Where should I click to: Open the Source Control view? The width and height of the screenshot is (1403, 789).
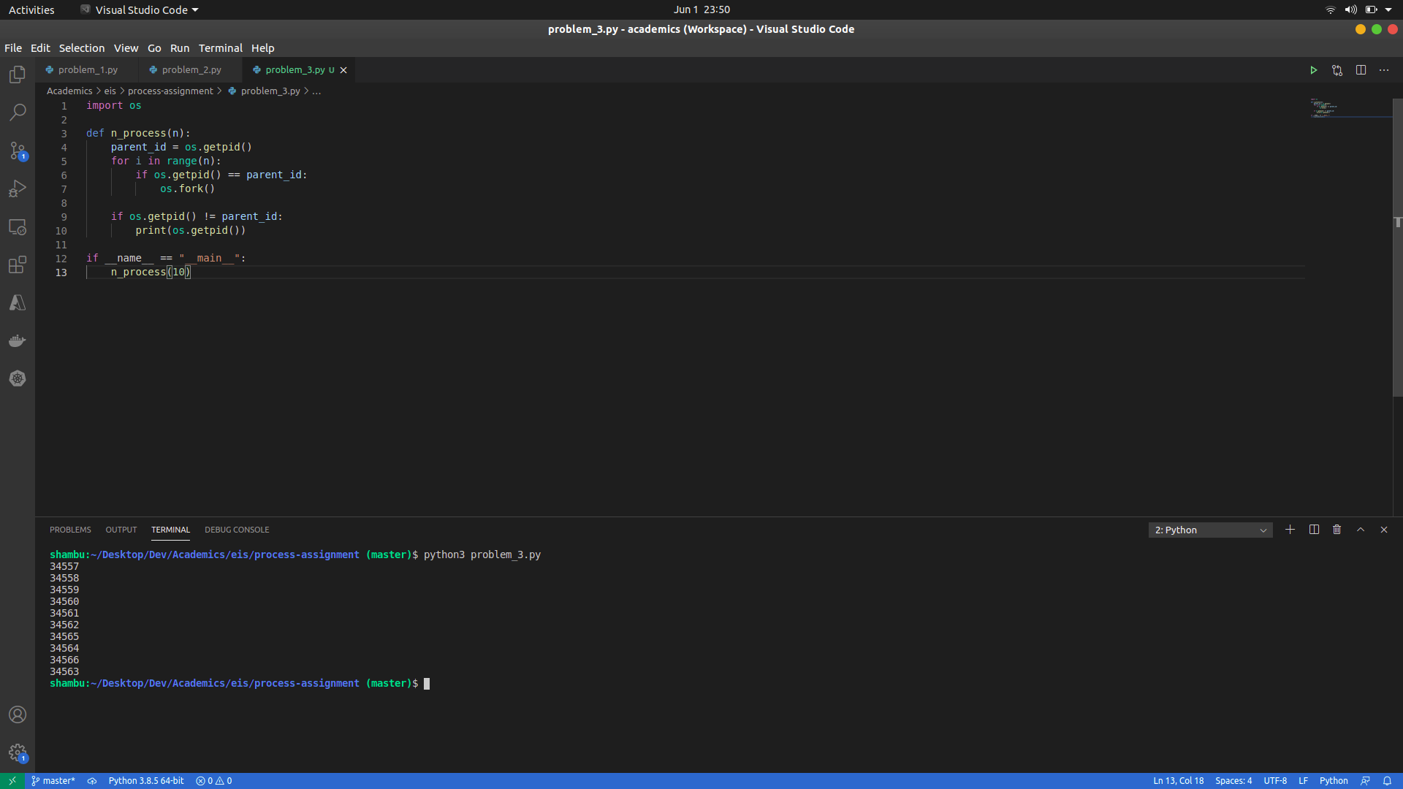tap(18, 150)
